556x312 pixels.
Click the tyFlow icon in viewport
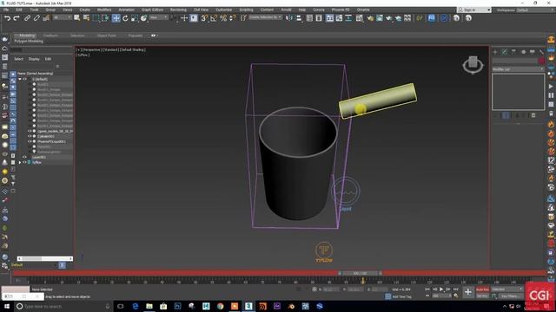pos(324,252)
